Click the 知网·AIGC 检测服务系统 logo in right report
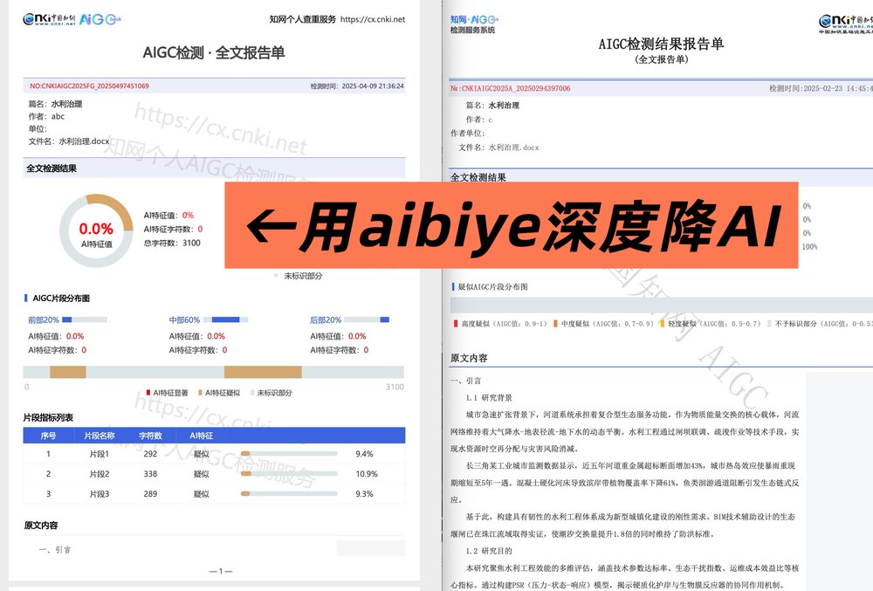Screen dimensions: 873x591 474,24
